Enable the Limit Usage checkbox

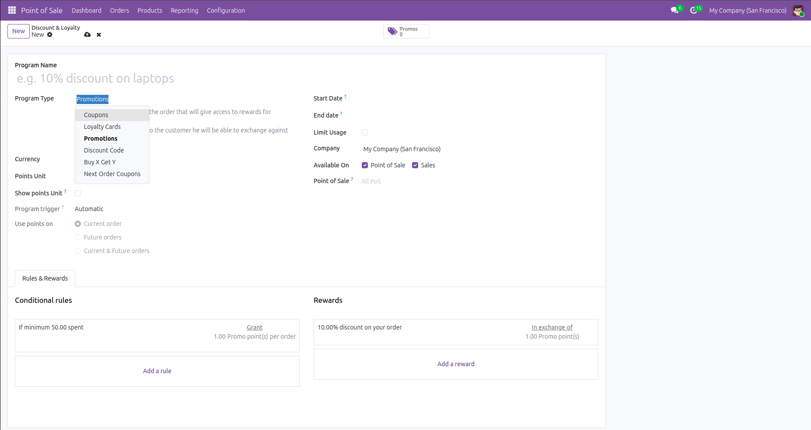click(x=365, y=132)
